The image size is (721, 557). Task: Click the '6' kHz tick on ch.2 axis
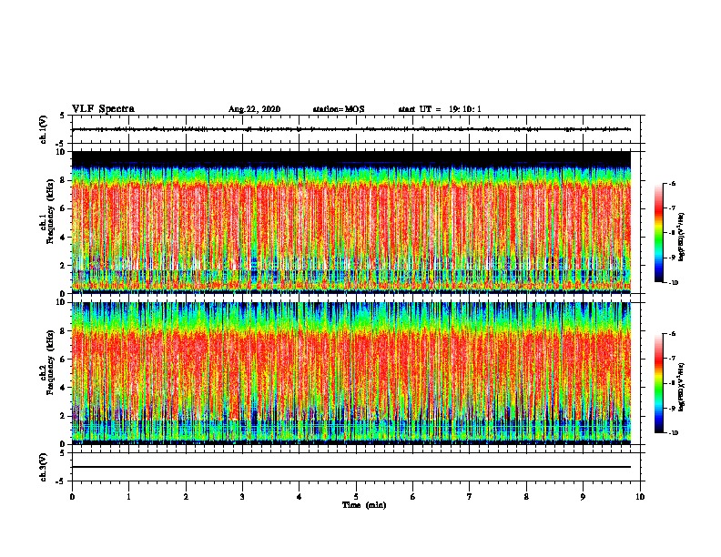click(64, 359)
